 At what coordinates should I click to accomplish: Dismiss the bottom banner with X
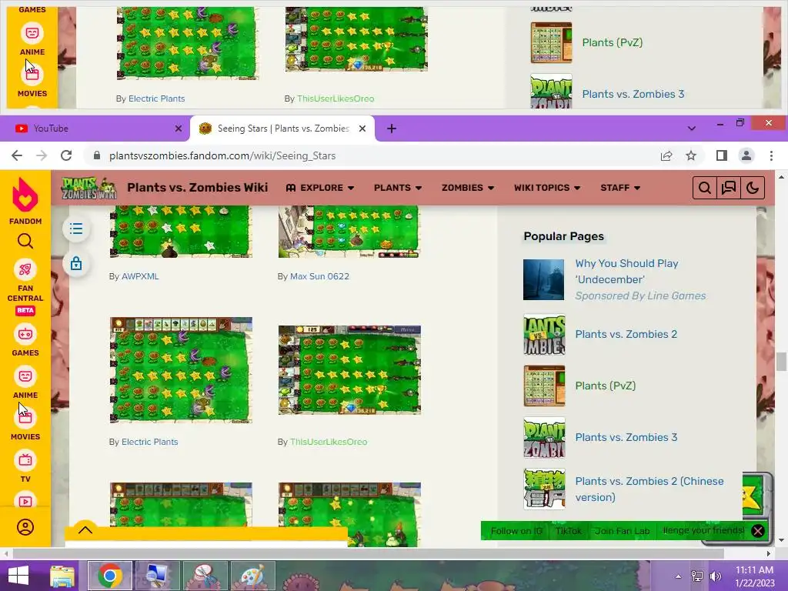758,531
